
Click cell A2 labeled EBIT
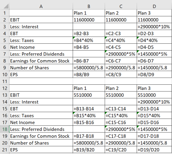coord(41,20)
